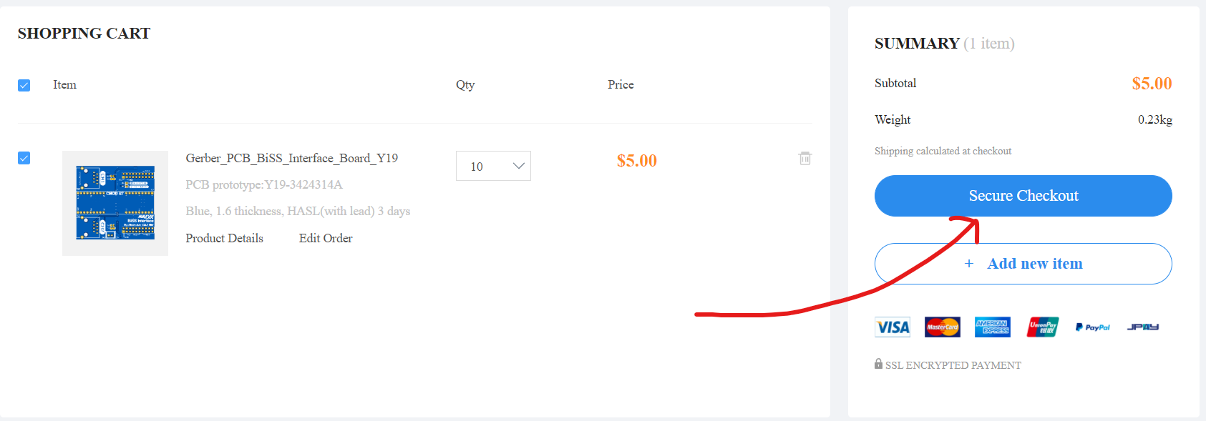Uncheck the Gerber PCB item checkbox

[x=24, y=158]
